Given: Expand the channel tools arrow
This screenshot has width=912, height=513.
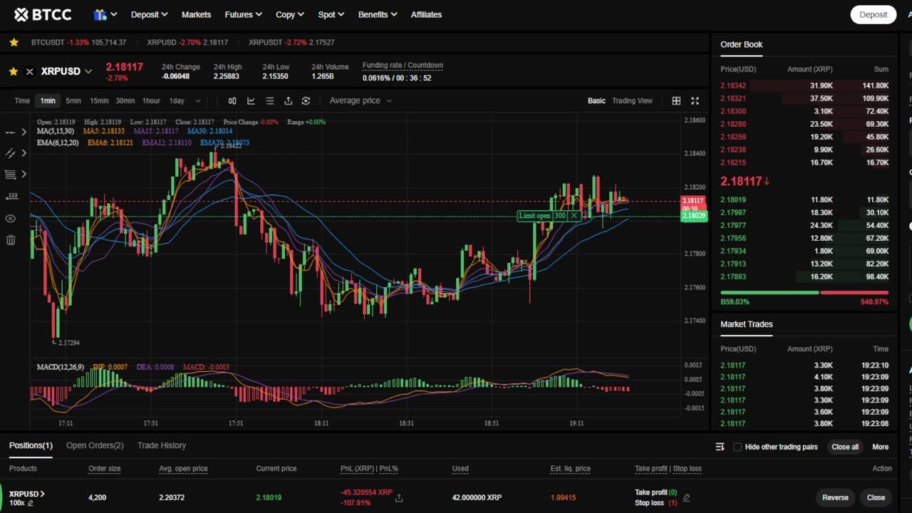Looking at the screenshot, I should pos(24,153).
